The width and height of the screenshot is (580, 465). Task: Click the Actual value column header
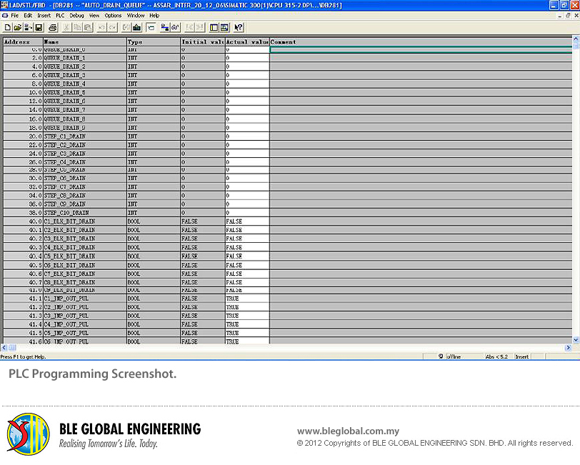click(x=247, y=42)
